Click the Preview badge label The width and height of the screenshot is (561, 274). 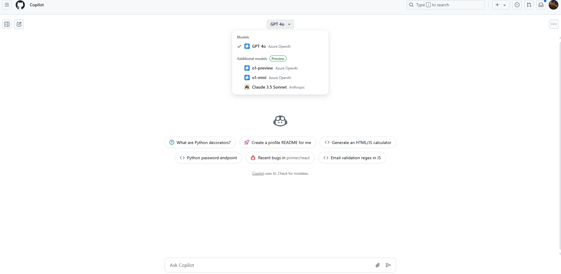[x=278, y=59]
